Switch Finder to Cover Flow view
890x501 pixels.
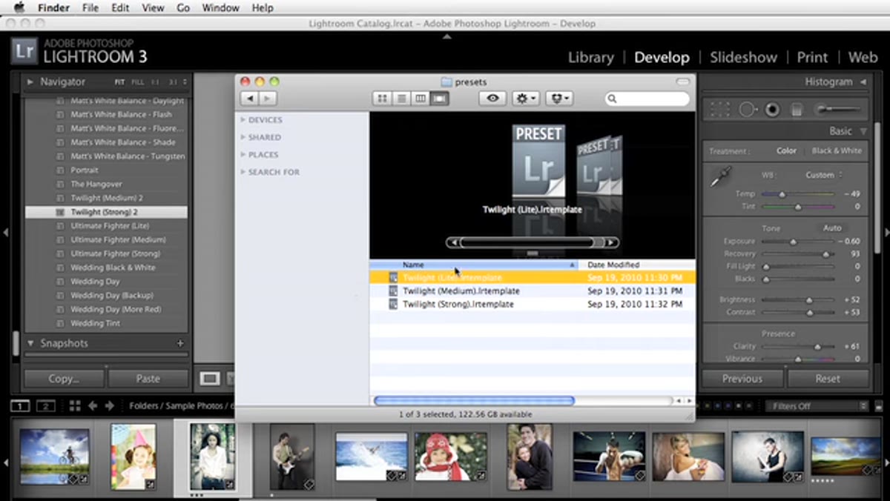440,98
